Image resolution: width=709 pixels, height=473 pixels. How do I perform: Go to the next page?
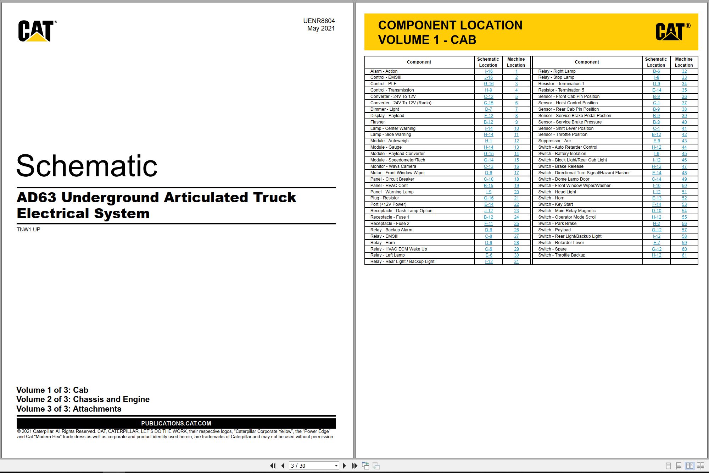(344, 466)
